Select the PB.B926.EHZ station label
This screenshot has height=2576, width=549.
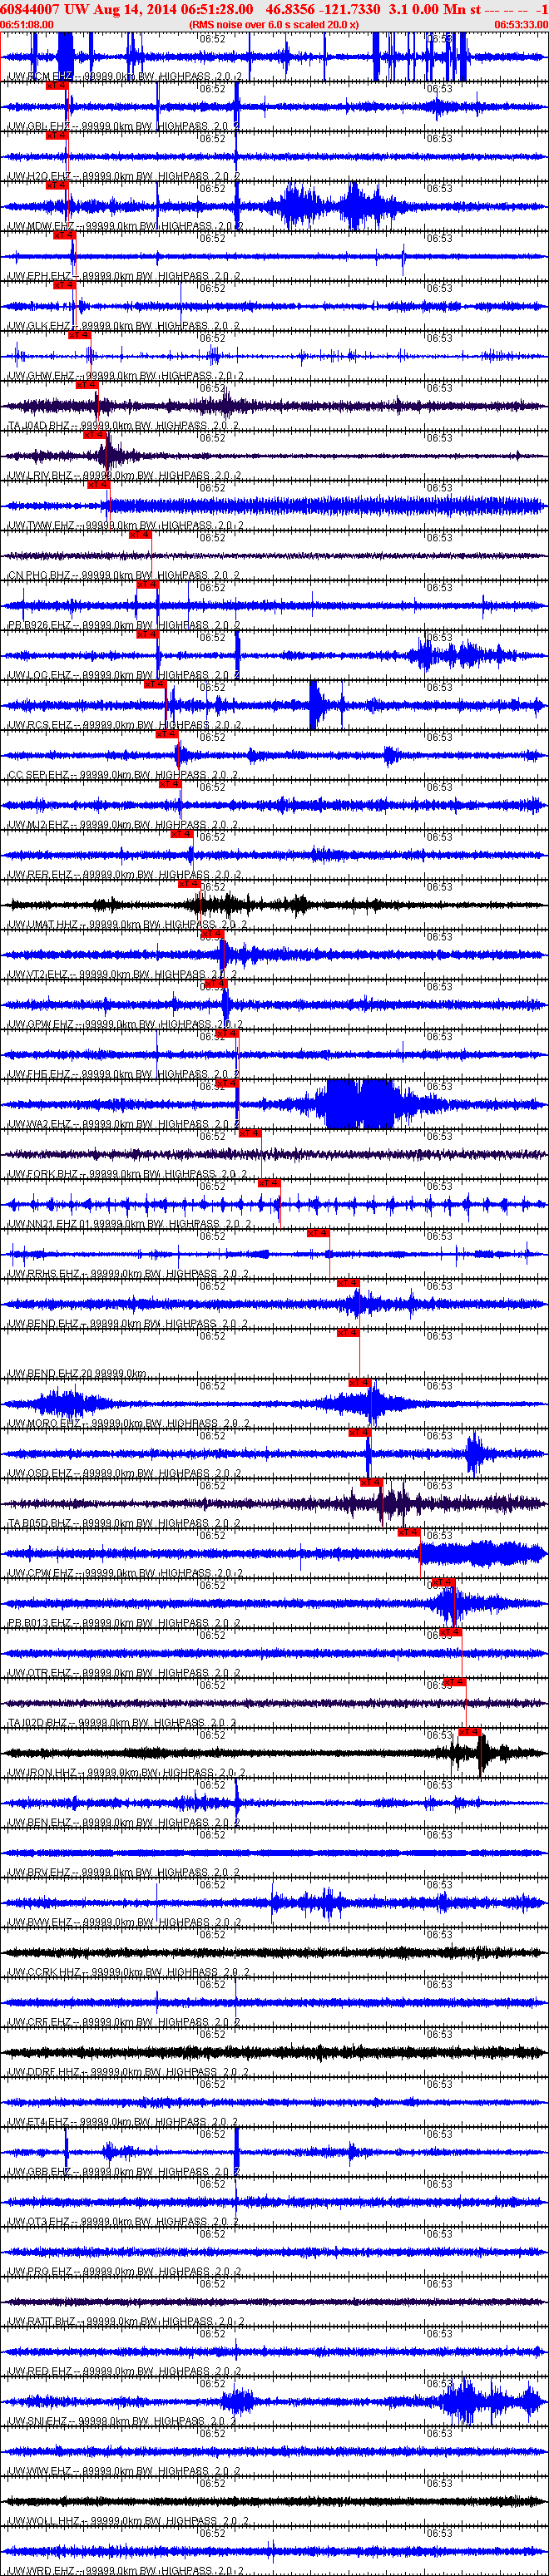40,626
